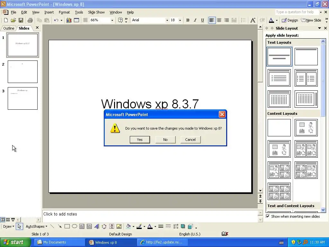Click the Increase Font Size icon
The image size is (329, 247).
point(253,20)
